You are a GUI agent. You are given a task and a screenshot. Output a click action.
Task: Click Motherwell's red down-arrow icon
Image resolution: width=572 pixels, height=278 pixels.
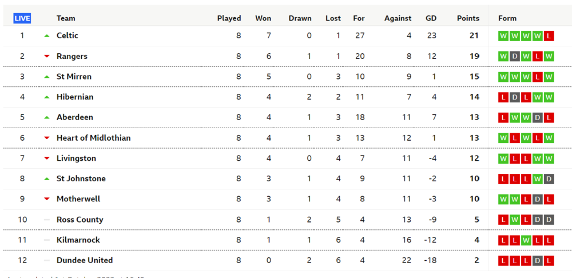[47, 199]
